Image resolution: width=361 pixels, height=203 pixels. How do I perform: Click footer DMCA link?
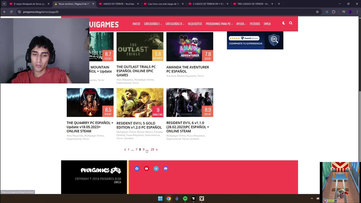[118, 182]
